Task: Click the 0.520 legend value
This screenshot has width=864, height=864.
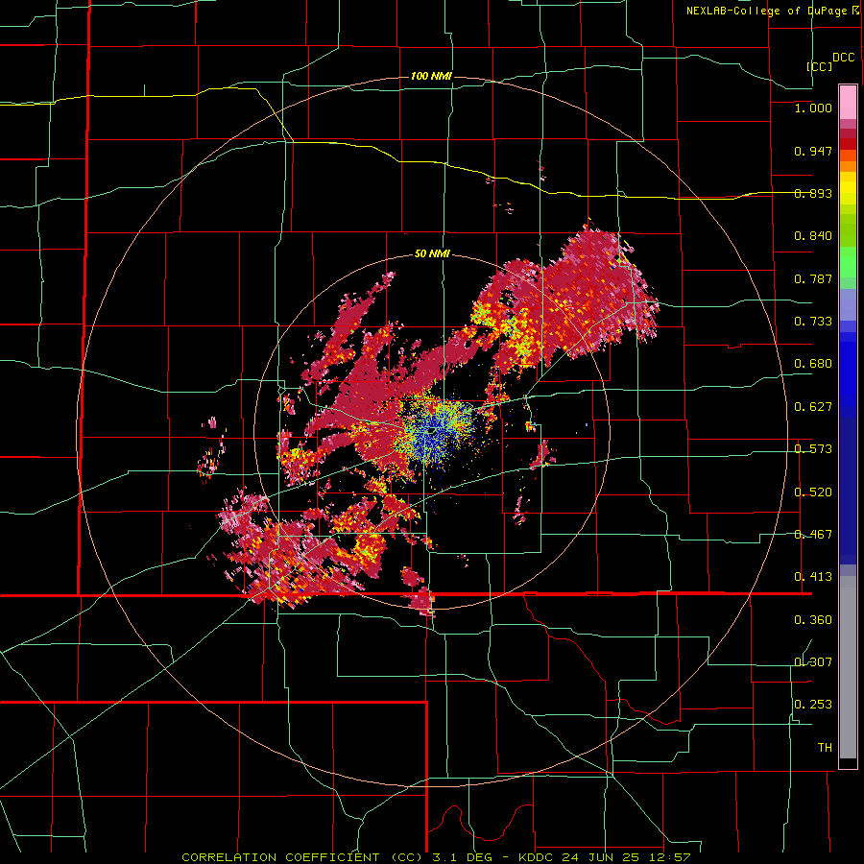Action: coord(813,492)
